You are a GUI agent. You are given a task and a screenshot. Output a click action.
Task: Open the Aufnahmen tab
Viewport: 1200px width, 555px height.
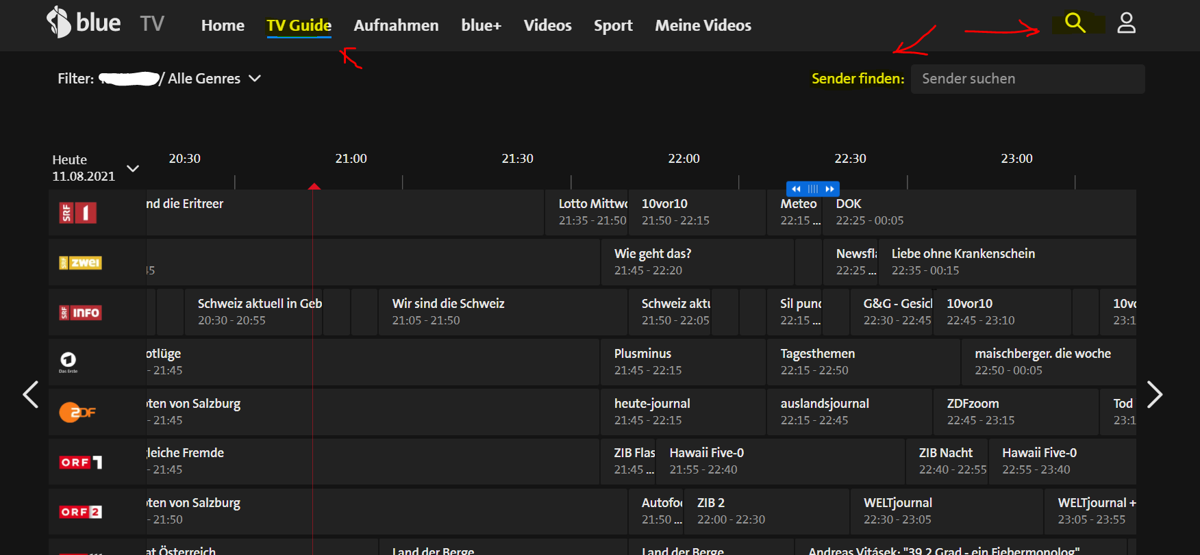[396, 26]
